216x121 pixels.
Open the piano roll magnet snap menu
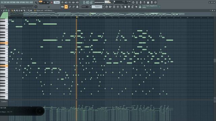click(6, 10)
